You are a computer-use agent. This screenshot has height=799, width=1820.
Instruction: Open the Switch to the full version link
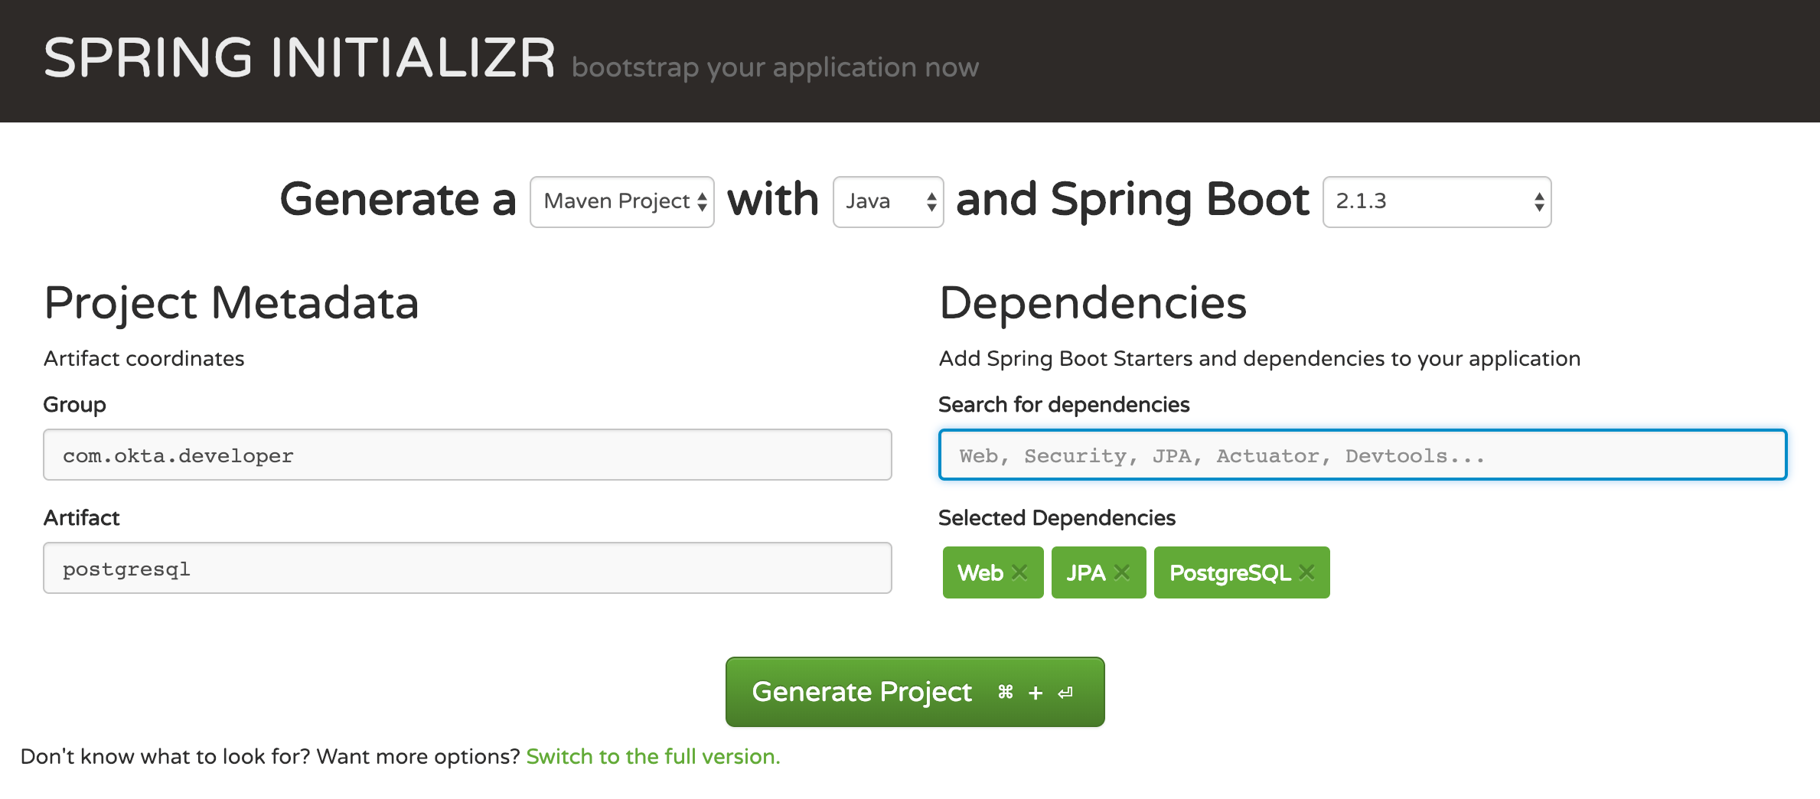(x=653, y=756)
